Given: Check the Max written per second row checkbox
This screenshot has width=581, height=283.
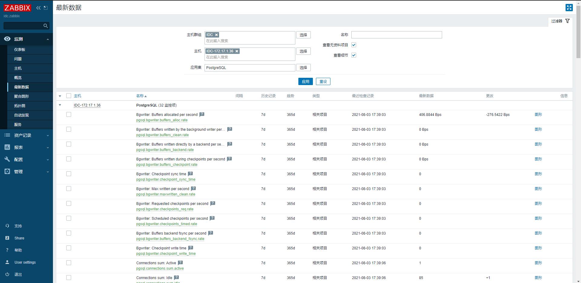Looking at the screenshot, I should pyautogui.click(x=69, y=189).
